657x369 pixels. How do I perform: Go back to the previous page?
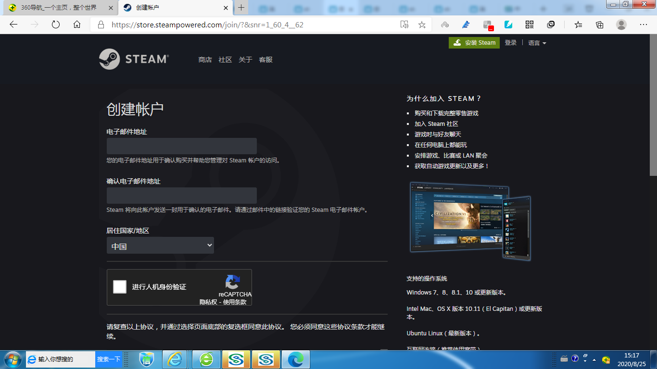pyautogui.click(x=13, y=25)
